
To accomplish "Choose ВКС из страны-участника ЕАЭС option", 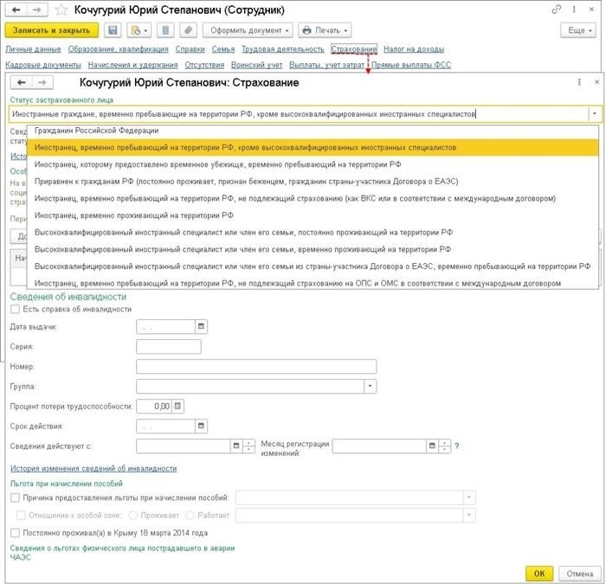I will click(313, 266).
